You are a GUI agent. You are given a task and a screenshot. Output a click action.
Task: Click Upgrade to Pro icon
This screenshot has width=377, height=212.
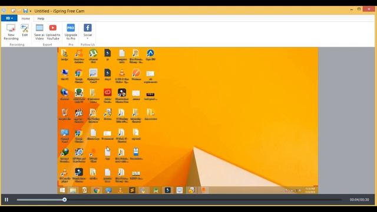(71, 32)
